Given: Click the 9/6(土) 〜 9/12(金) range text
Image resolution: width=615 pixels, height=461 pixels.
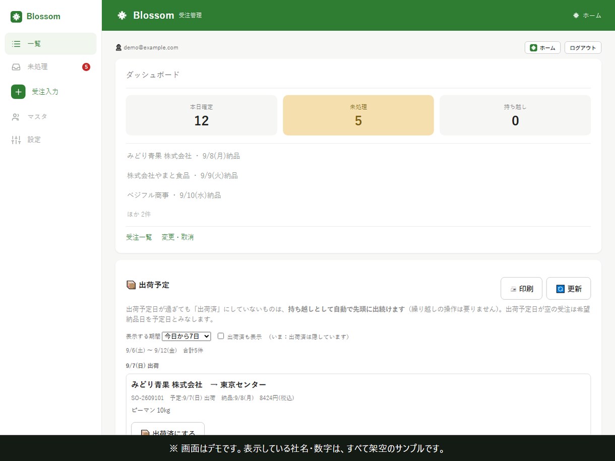Looking at the screenshot, I should click(x=151, y=351).
